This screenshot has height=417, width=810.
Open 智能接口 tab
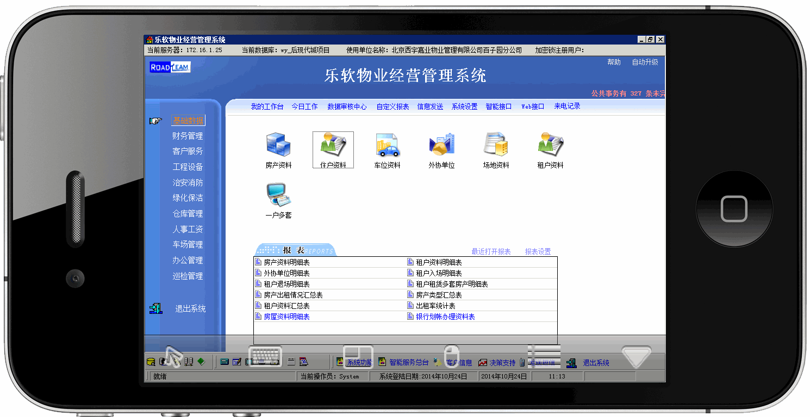[499, 106]
